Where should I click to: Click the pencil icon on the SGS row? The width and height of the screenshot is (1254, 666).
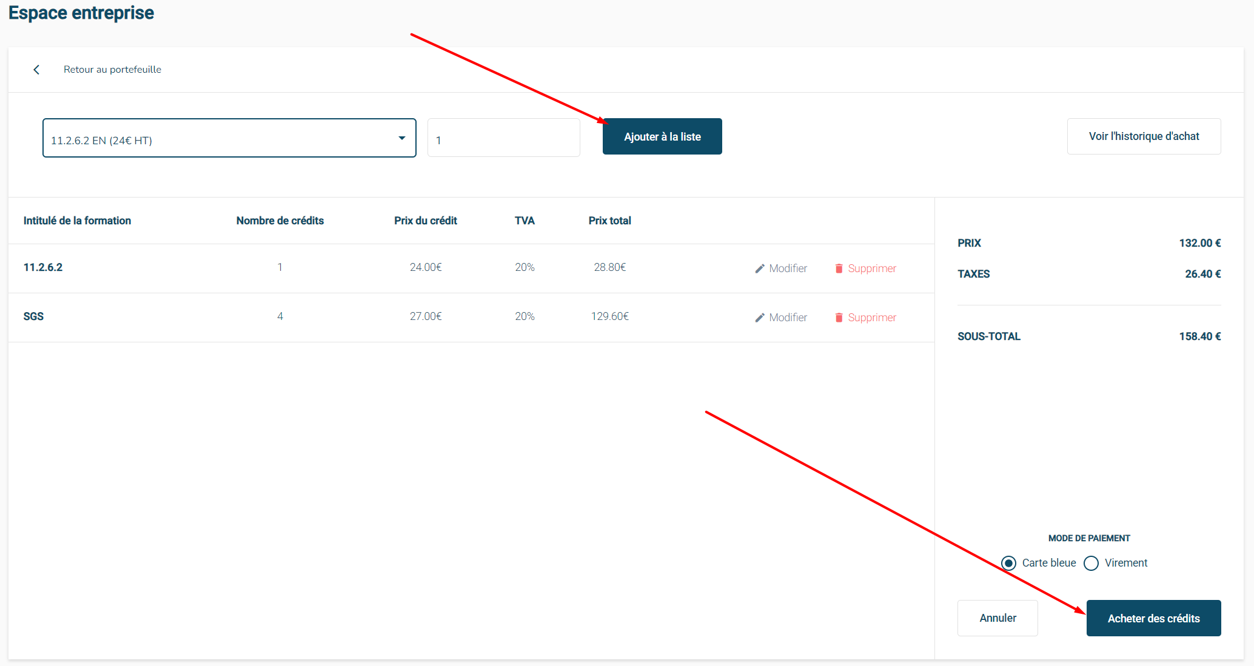click(760, 318)
